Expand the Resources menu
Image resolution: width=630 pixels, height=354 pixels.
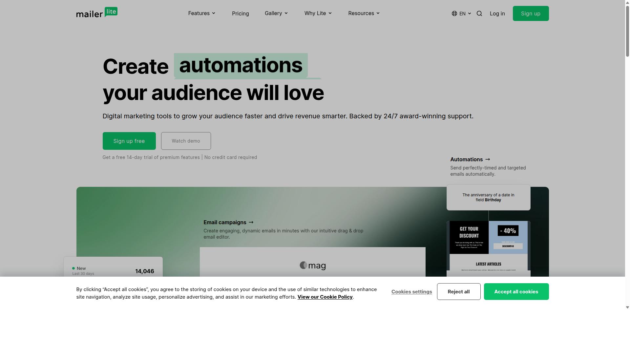pos(364,13)
